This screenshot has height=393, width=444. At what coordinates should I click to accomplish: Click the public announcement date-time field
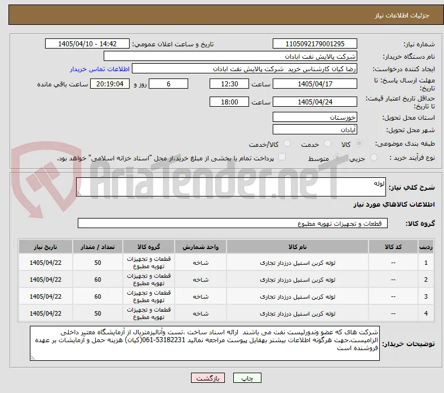pos(87,44)
